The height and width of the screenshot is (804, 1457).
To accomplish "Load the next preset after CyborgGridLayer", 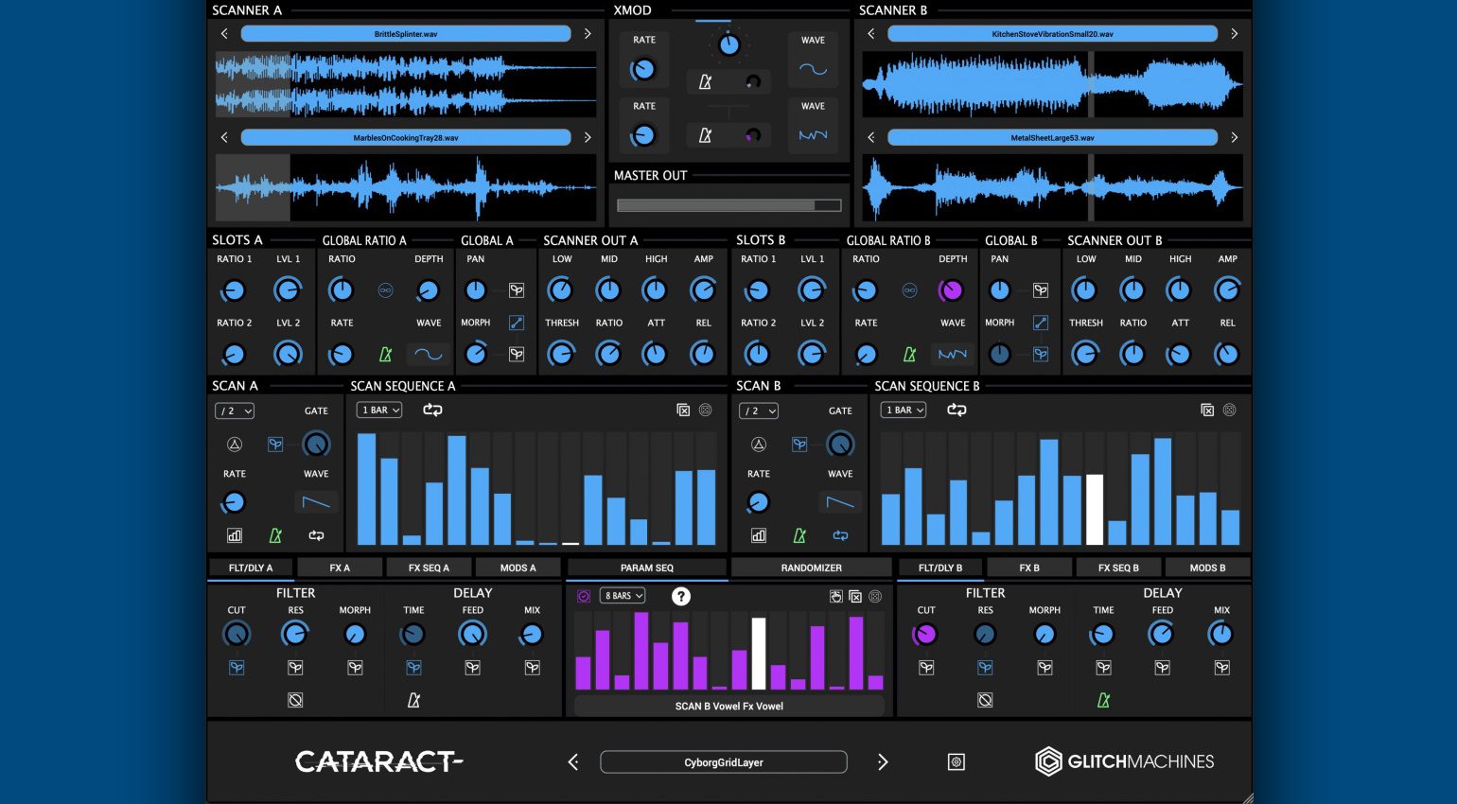I will tap(883, 762).
